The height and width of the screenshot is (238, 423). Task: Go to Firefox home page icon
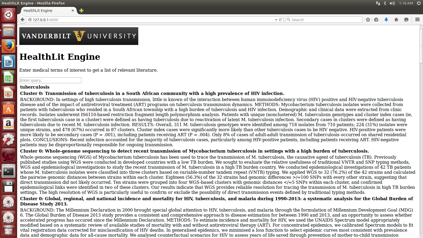[396, 20]
